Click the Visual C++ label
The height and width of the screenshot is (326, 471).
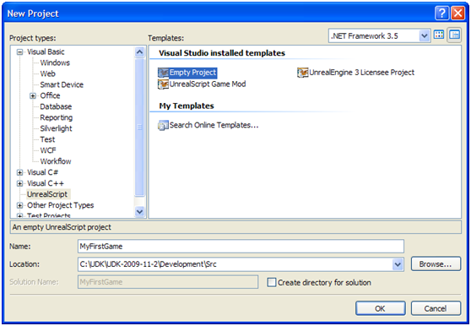tap(46, 183)
